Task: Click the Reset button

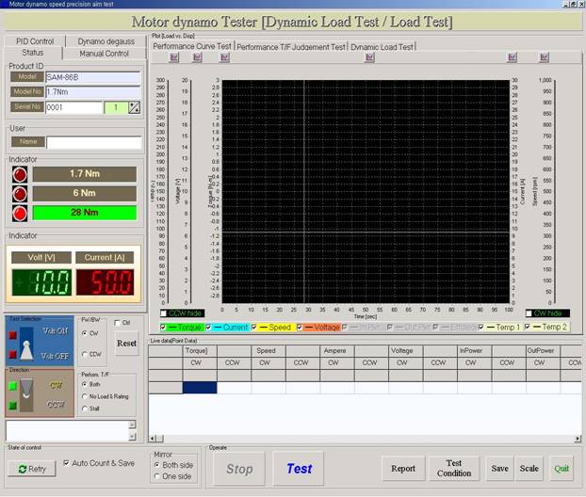Action: 126,344
